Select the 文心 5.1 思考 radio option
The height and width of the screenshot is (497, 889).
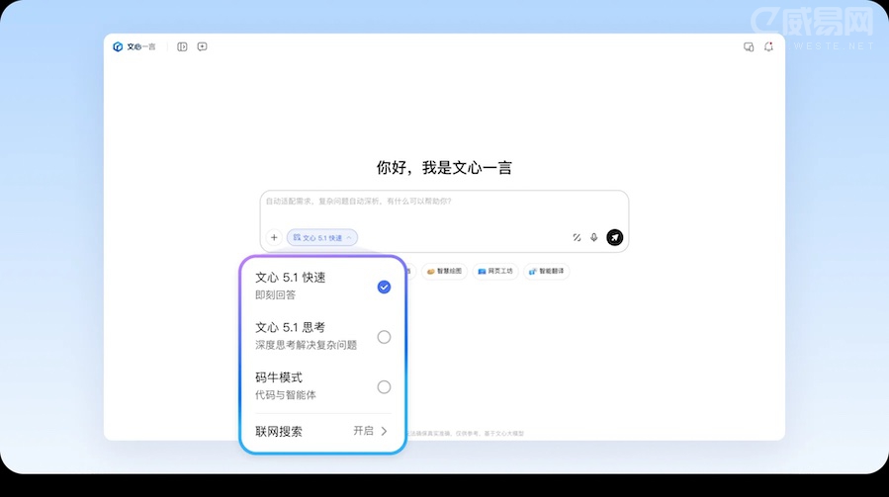pyautogui.click(x=384, y=337)
